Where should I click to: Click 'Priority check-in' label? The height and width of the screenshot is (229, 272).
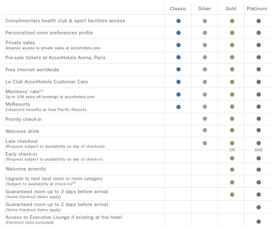click(24, 119)
